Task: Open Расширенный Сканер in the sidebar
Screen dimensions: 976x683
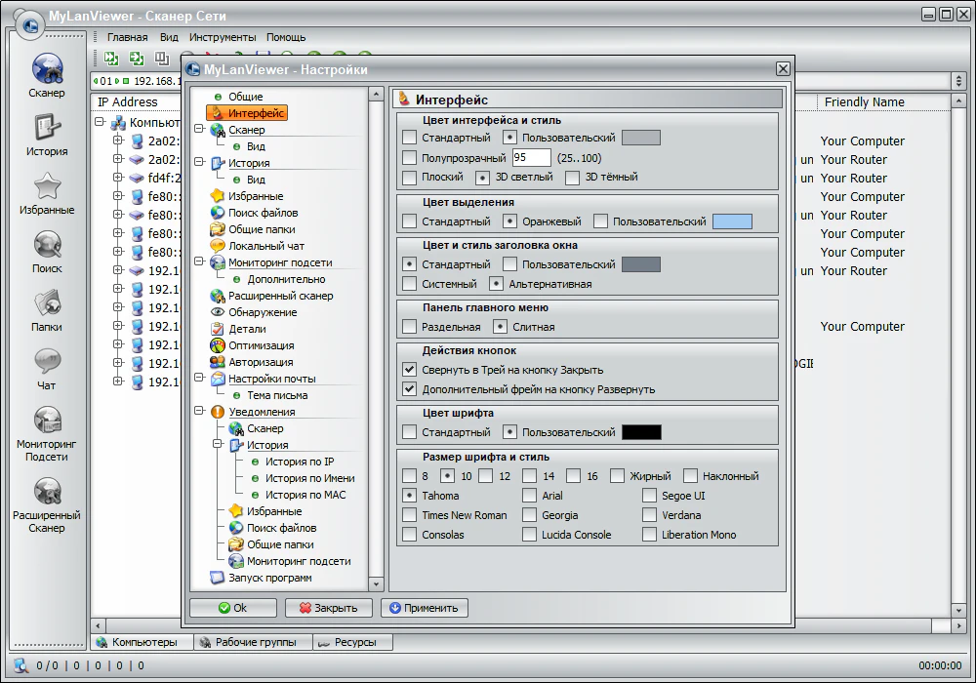Action: click(47, 492)
